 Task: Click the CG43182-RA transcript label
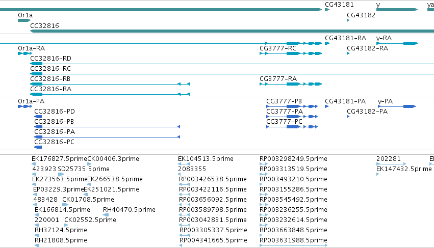click(368, 48)
